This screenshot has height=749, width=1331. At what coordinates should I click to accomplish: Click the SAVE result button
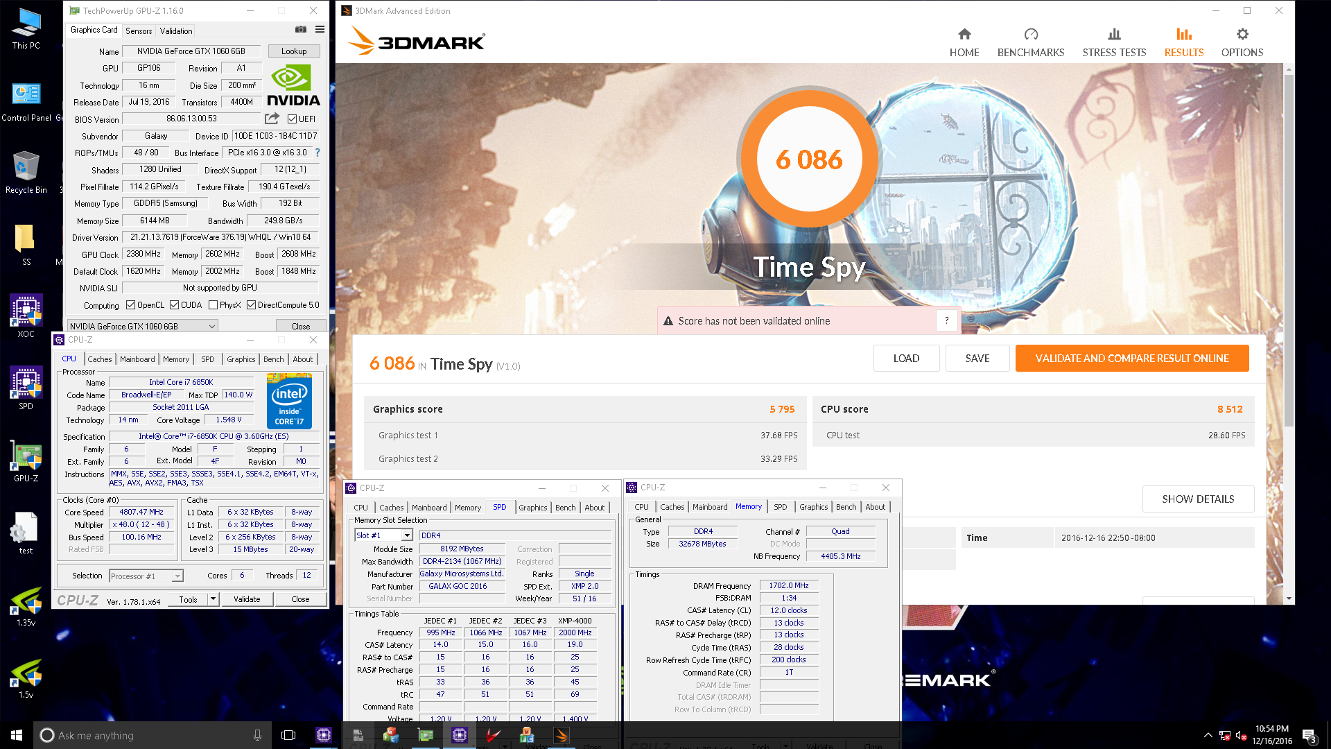tap(977, 359)
